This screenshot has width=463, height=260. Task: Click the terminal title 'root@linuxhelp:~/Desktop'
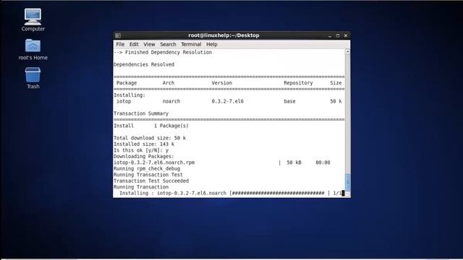[224, 35]
